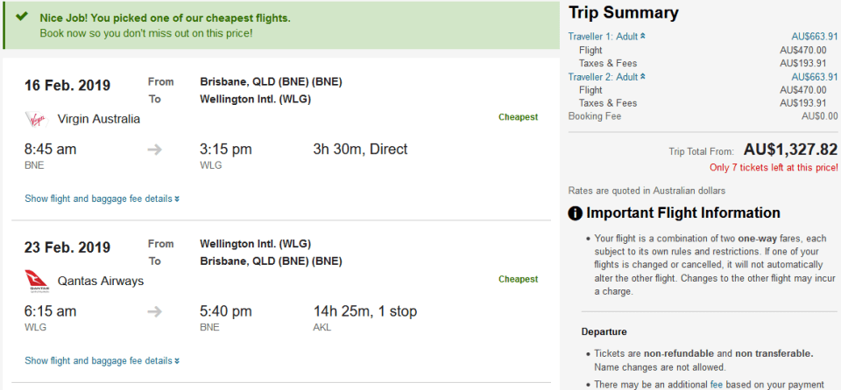
Task: Click the Trip Summary heading
Action: (623, 13)
